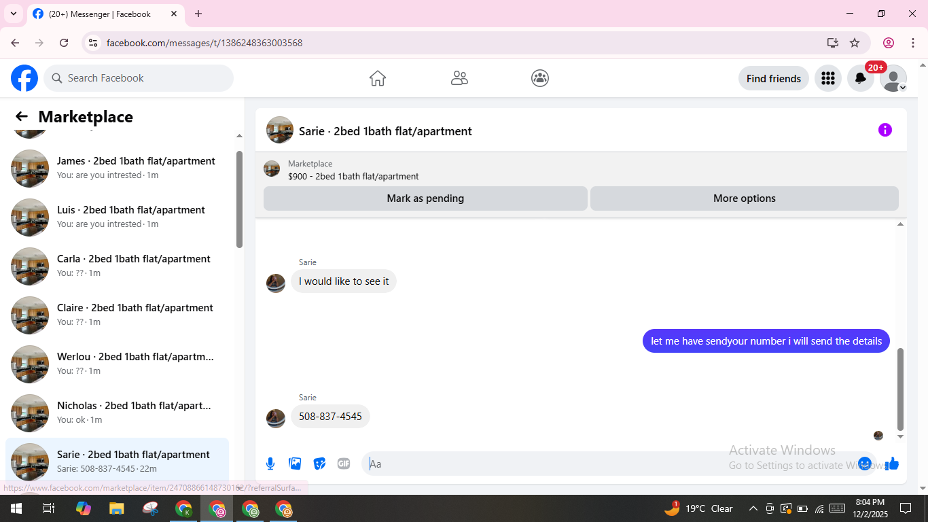Open Werlou apartment conversation
The image size is (928, 522).
(117, 364)
